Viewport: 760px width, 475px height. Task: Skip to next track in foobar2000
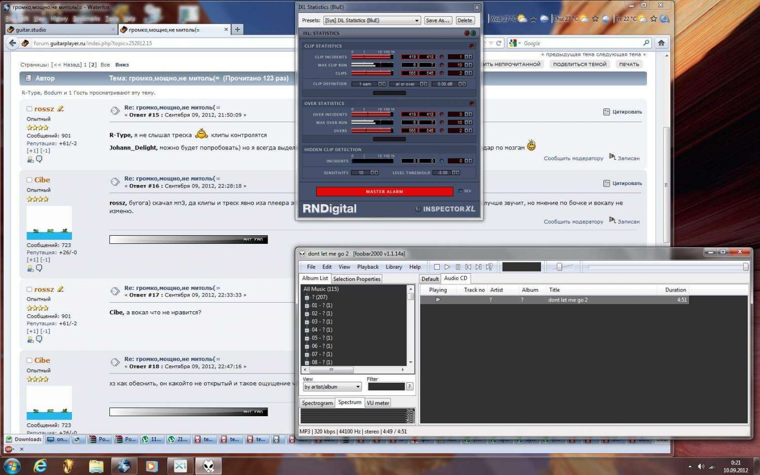click(x=478, y=267)
